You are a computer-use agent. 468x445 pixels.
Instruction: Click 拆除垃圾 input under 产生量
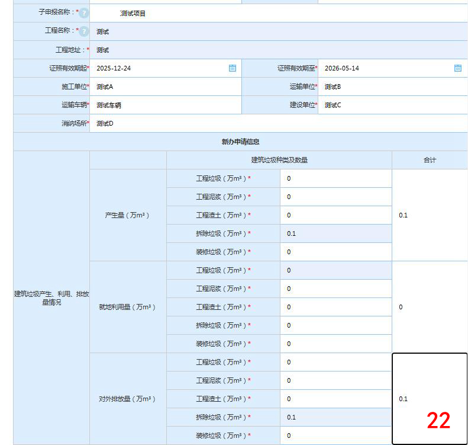(335, 233)
